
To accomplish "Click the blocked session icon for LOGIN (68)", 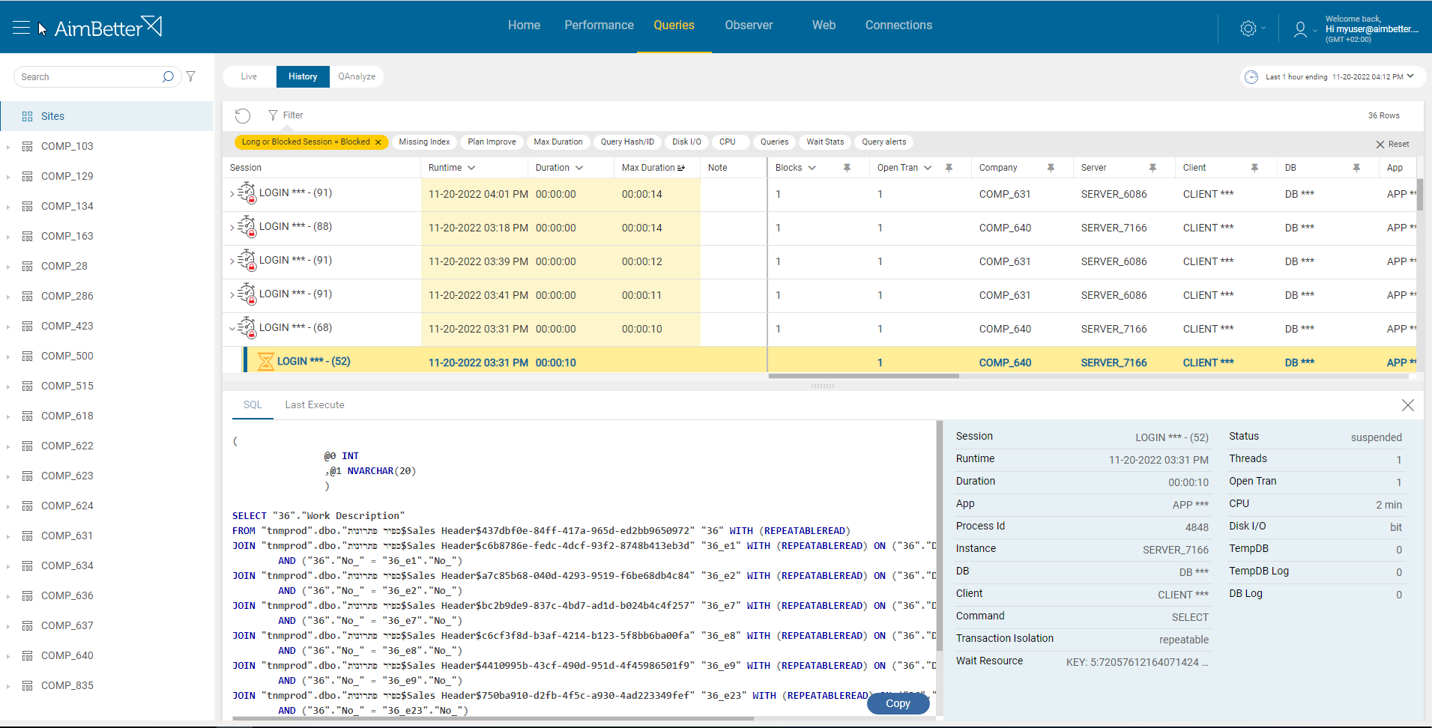I will point(247,328).
